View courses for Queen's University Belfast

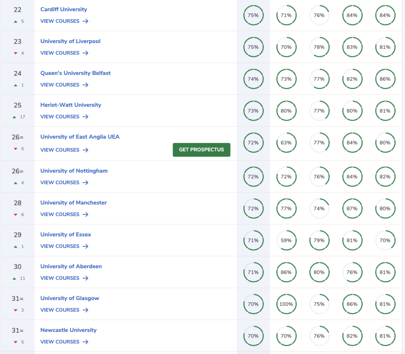[64, 85]
